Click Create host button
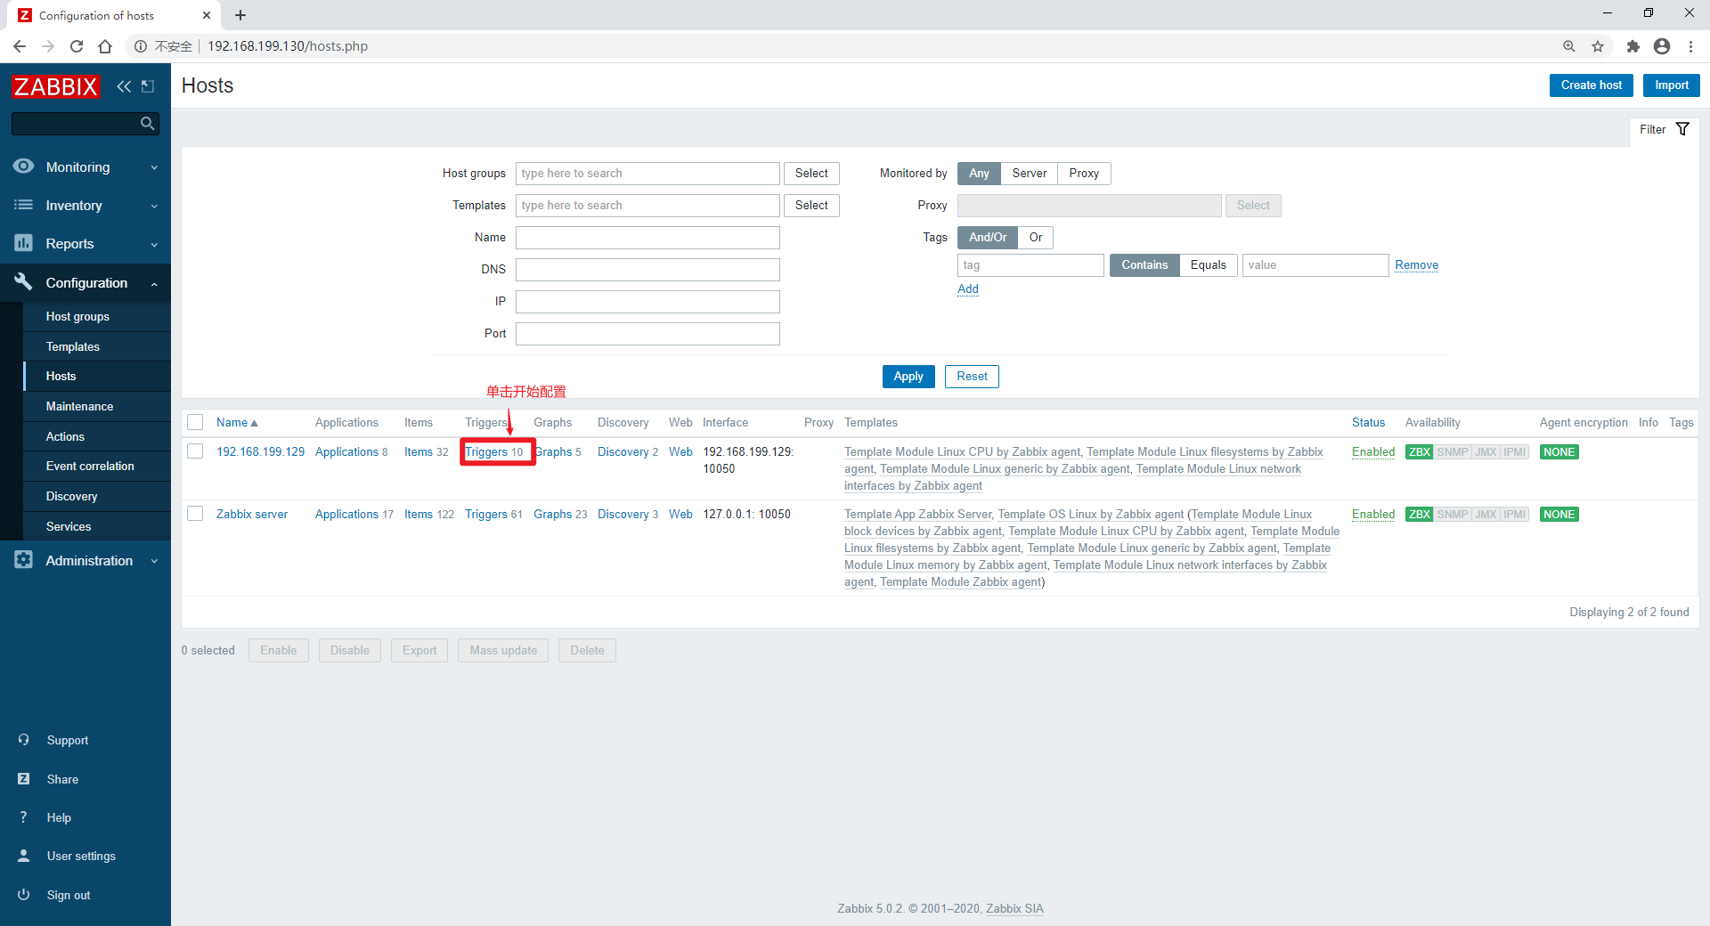 tap(1591, 85)
